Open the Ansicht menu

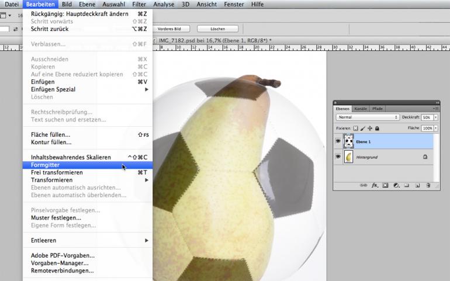[207, 4]
